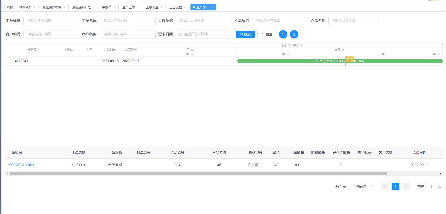
Task: Click the round blue refresh icon button
Action: tap(283, 34)
